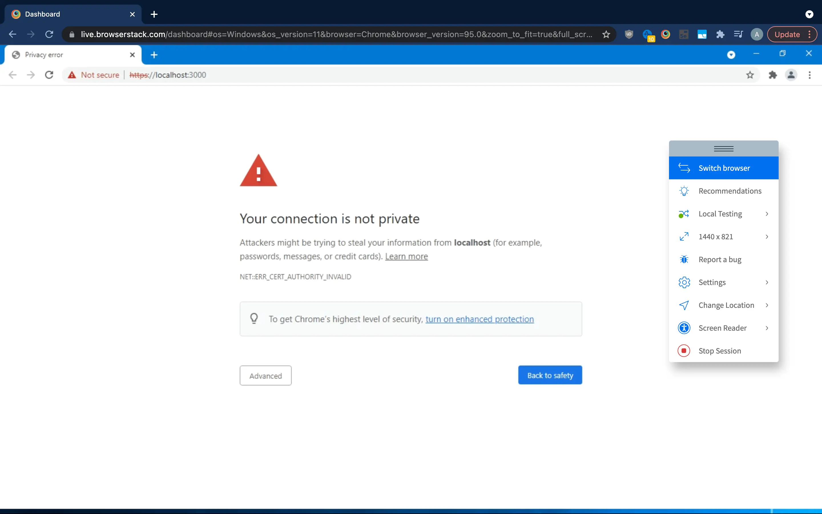This screenshot has width=822, height=514.
Task: Click the Advanced button
Action: (x=266, y=376)
